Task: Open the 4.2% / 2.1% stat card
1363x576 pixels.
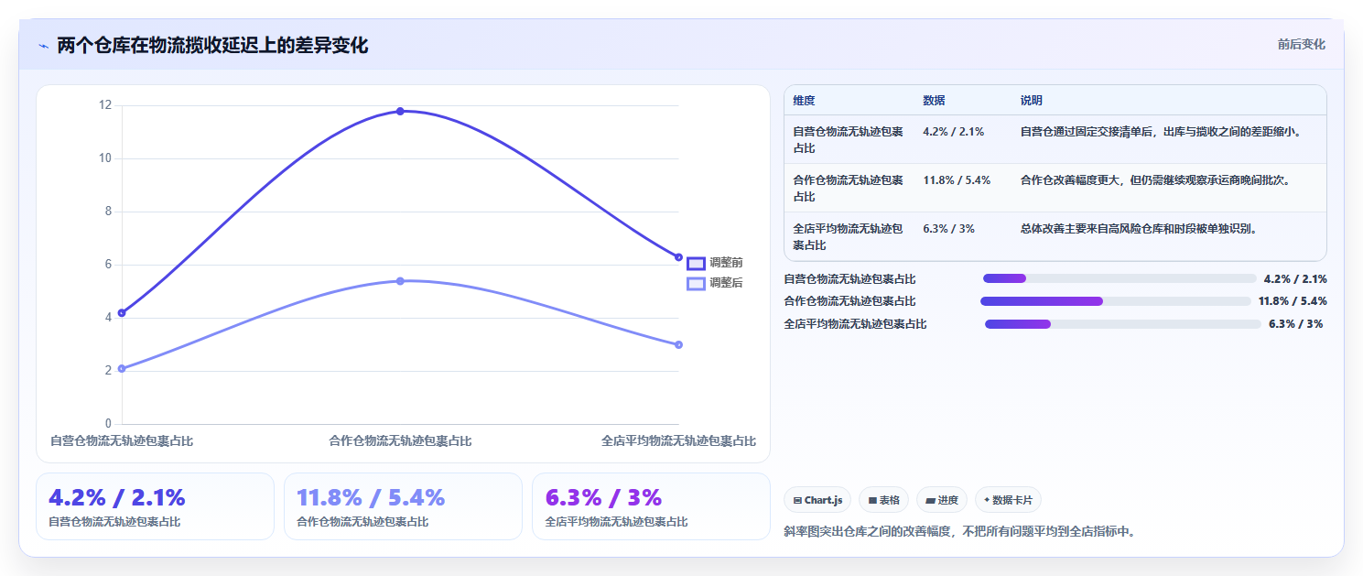Action: coord(155,506)
